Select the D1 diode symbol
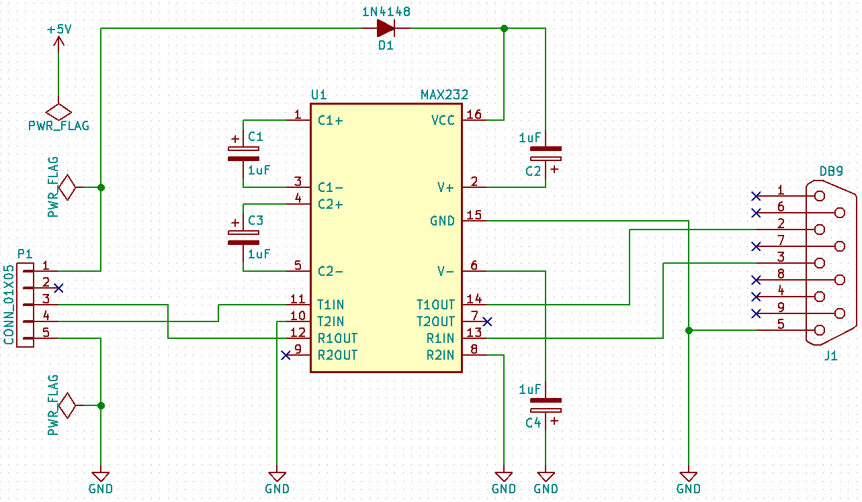The height and width of the screenshot is (502, 862). [386, 28]
